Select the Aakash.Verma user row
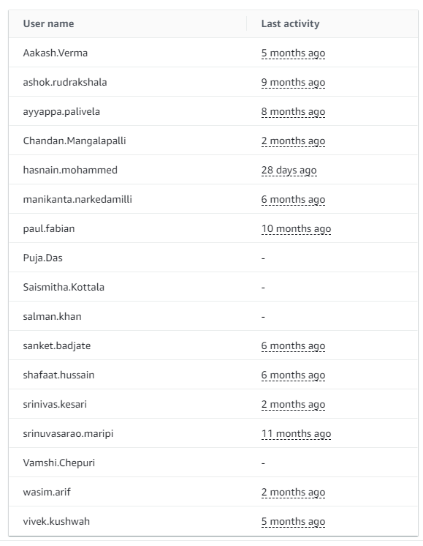This screenshot has width=423, height=546. (x=213, y=53)
